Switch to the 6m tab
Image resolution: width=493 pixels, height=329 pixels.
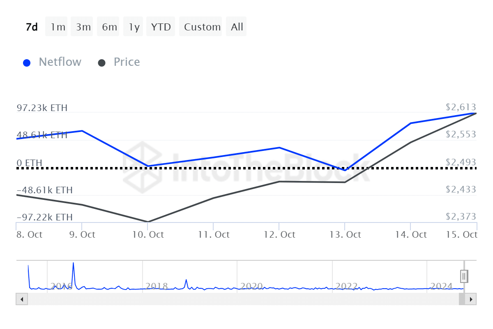coord(108,26)
